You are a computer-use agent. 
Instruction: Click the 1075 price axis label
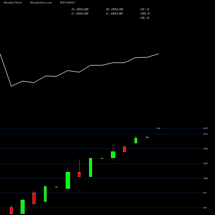pos(206,134)
